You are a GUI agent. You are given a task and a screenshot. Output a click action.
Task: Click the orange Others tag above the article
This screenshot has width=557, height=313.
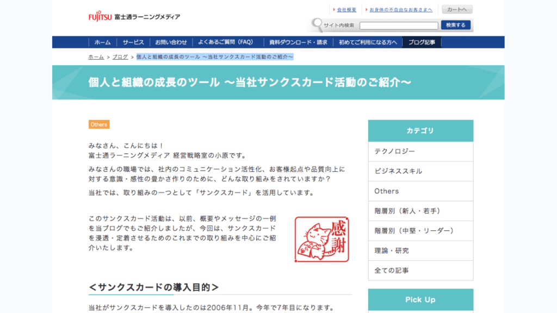pos(99,124)
